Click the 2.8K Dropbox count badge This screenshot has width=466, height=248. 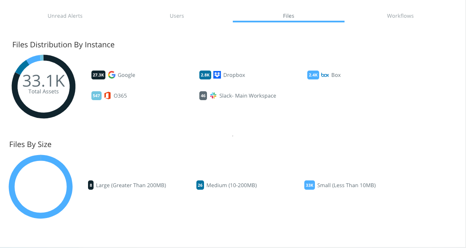click(x=205, y=75)
